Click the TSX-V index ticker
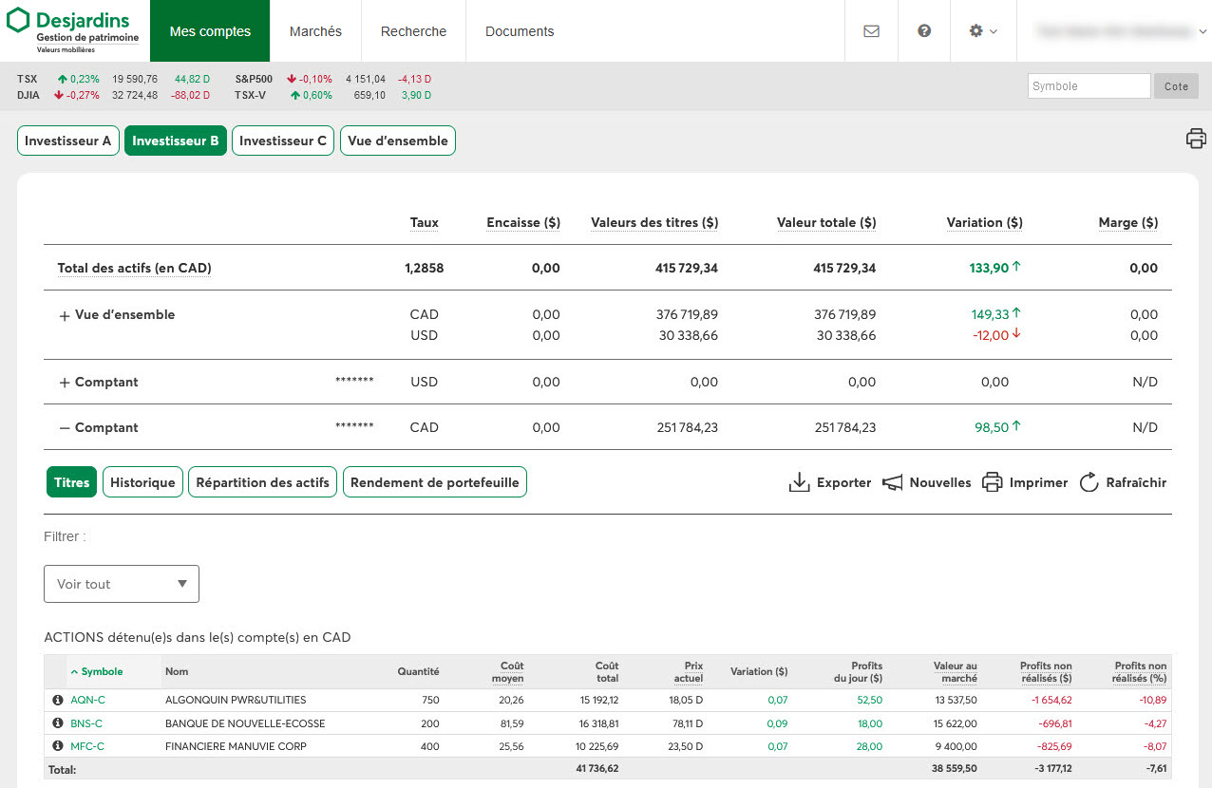1212x788 pixels. pyautogui.click(x=251, y=95)
